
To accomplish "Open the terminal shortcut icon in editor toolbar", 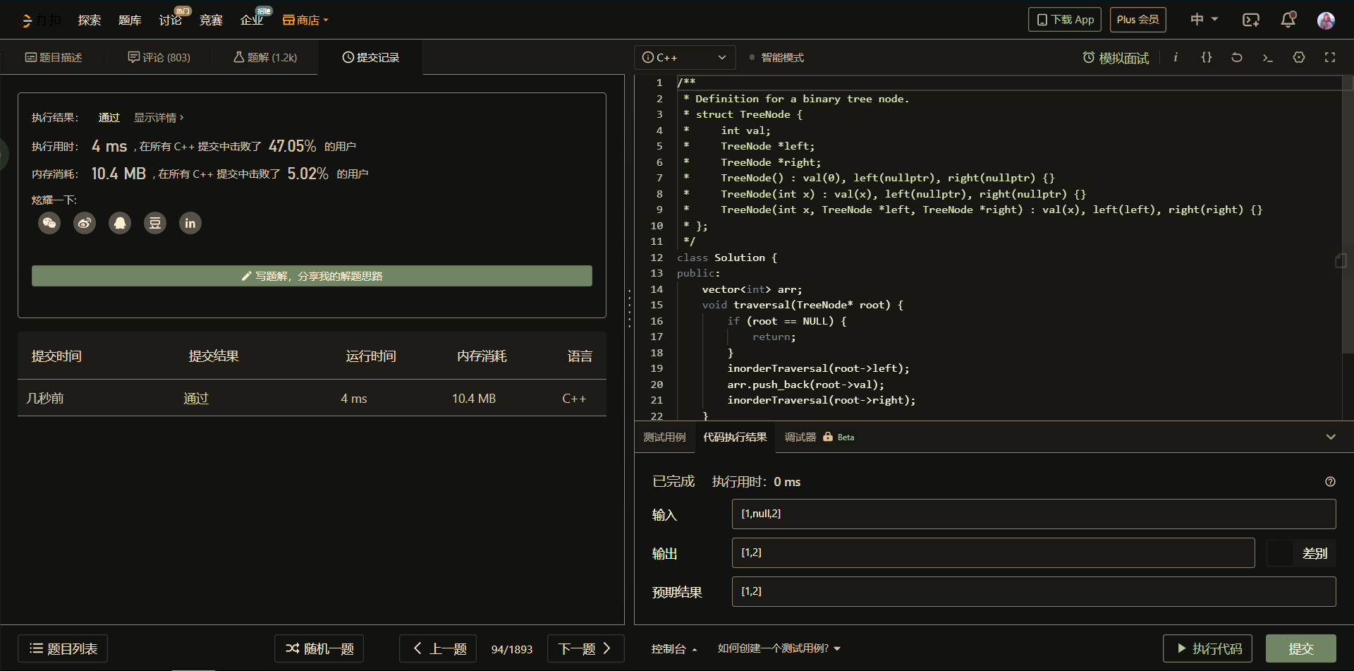I will pos(1268,57).
